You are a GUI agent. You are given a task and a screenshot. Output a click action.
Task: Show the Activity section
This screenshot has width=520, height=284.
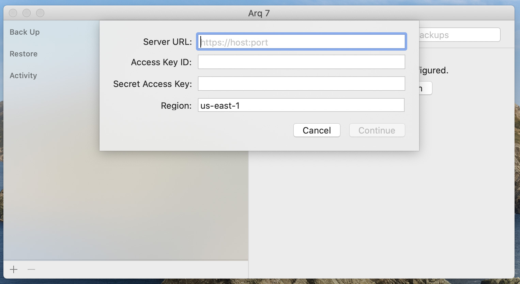point(23,75)
